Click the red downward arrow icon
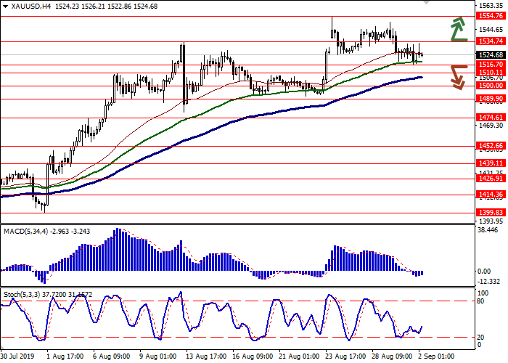The width and height of the screenshot is (508, 363). point(456,76)
